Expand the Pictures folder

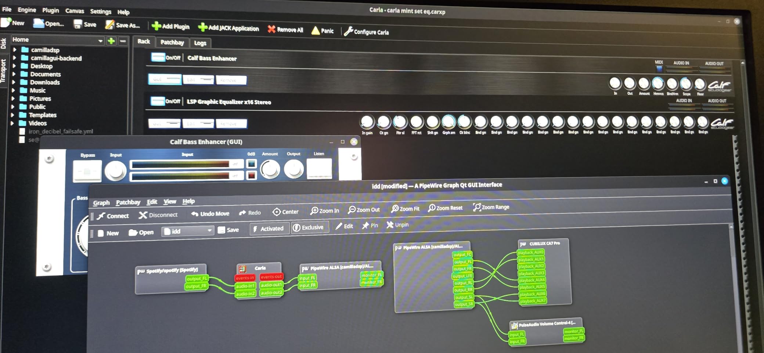point(13,98)
